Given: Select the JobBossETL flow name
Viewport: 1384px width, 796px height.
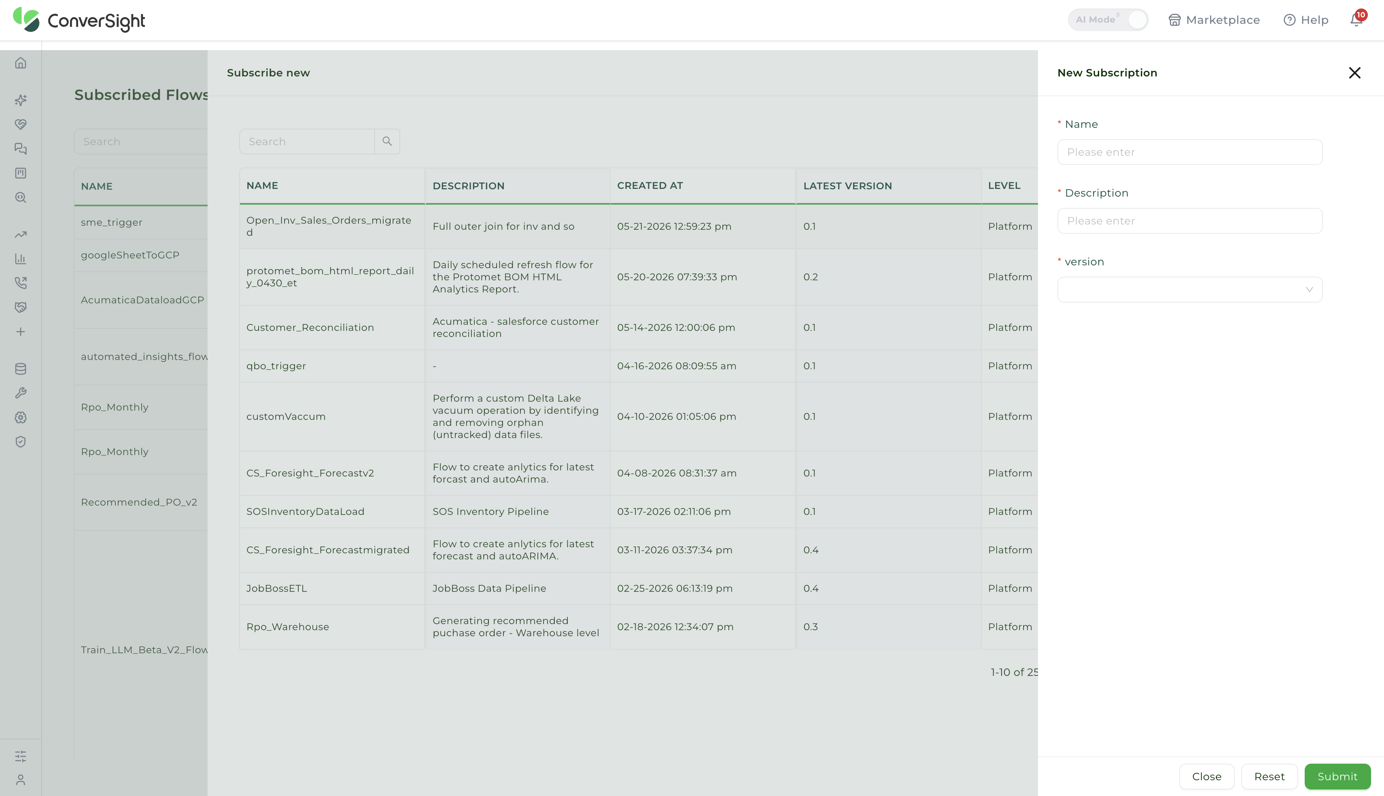Looking at the screenshot, I should tap(277, 588).
